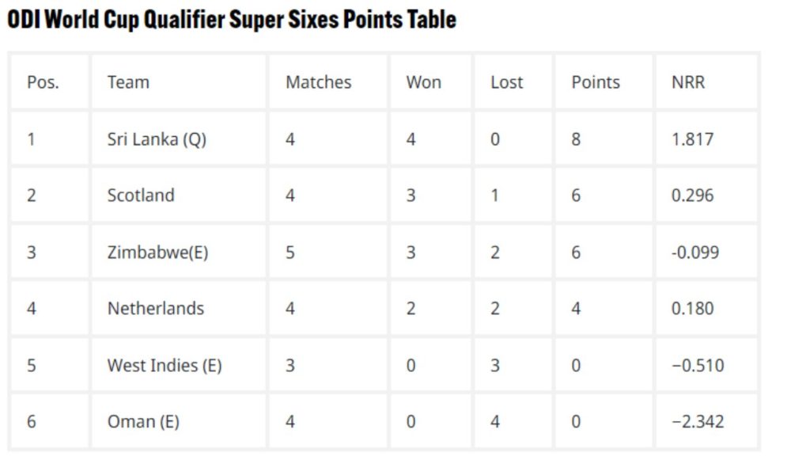
Task: Click the Scotland team cell
Action: click(141, 196)
